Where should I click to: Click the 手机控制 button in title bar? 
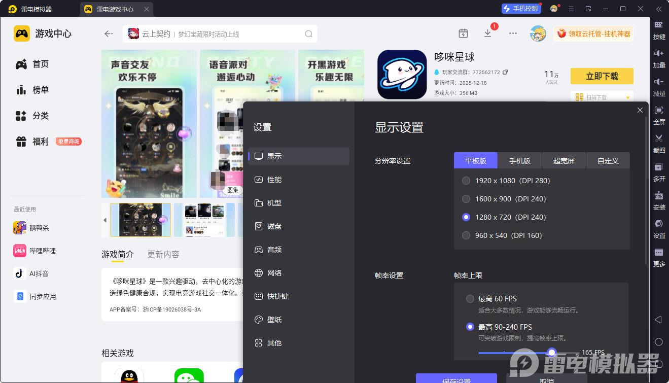[521, 9]
